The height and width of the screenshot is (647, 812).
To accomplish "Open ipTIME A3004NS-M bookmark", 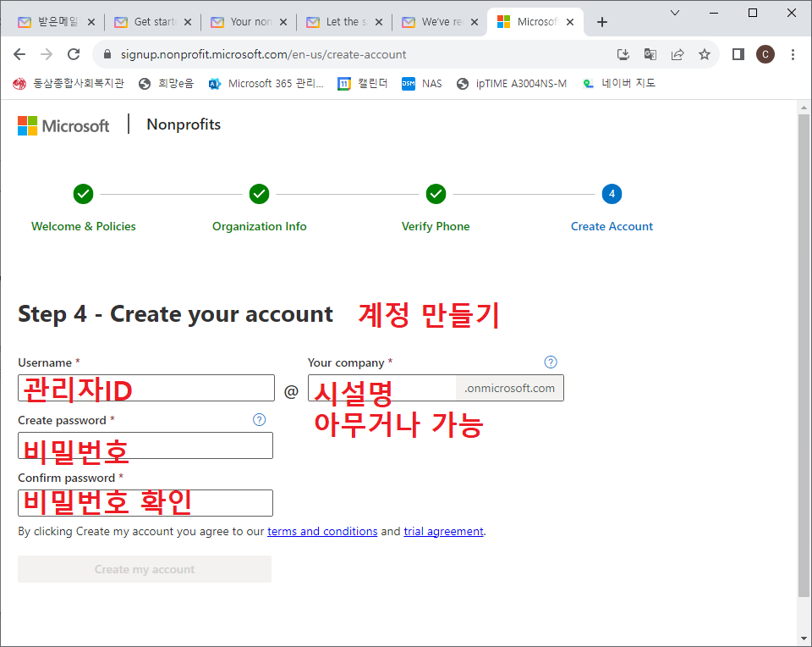I will [512, 84].
